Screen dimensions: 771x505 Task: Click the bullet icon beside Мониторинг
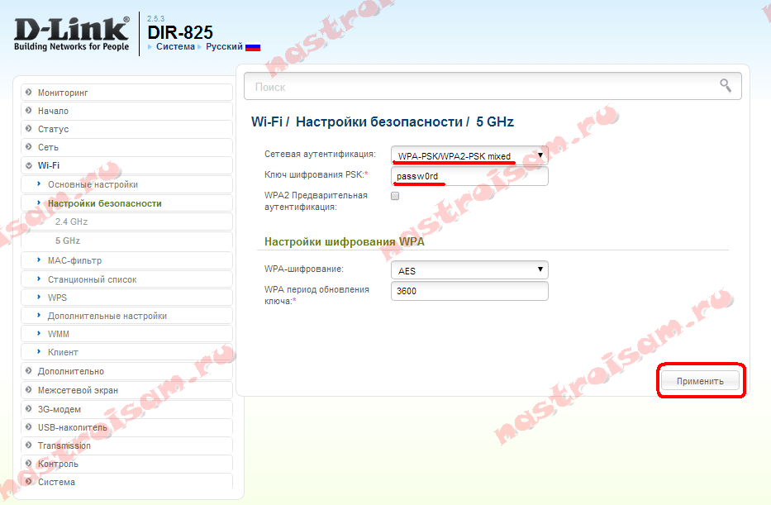coord(29,93)
